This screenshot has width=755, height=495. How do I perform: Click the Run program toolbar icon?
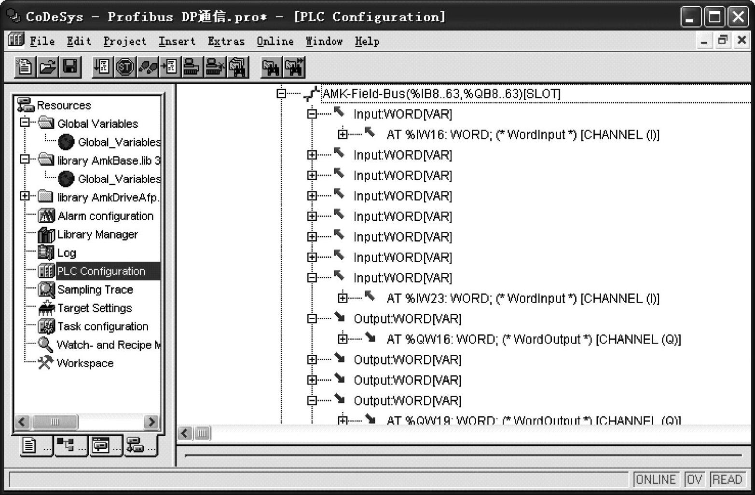(x=102, y=67)
